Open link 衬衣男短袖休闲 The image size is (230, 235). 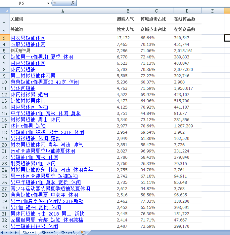28,38
